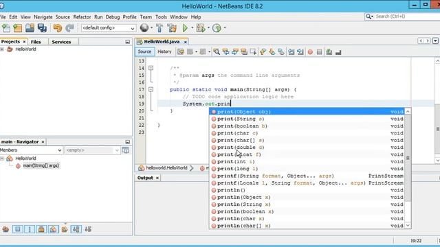Viewport: 440px width, 247px height.
Task: Click the Open Project toolbar icon
Action: click(x=30, y=28)
